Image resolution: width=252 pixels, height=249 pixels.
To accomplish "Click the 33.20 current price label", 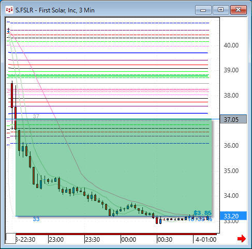I will tap(233, 216).
